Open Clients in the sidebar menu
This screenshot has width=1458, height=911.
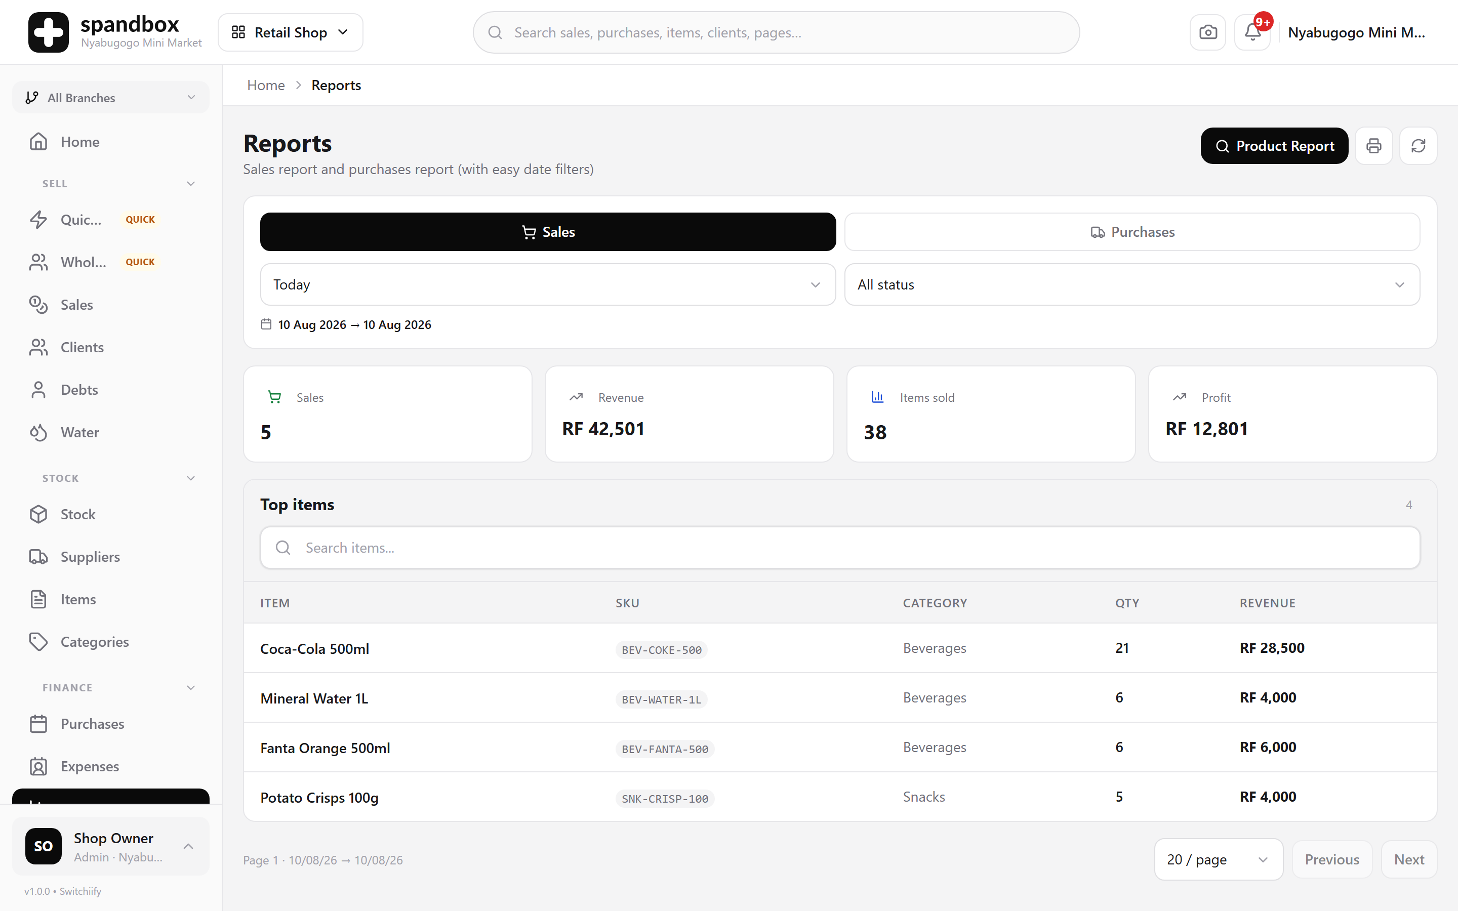[x=111, y=347]
